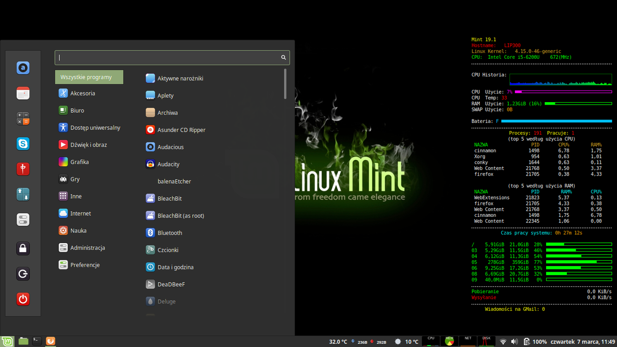Open Audacious from the favorites sidebar
617x347 pixels.
tap(23, 68)
